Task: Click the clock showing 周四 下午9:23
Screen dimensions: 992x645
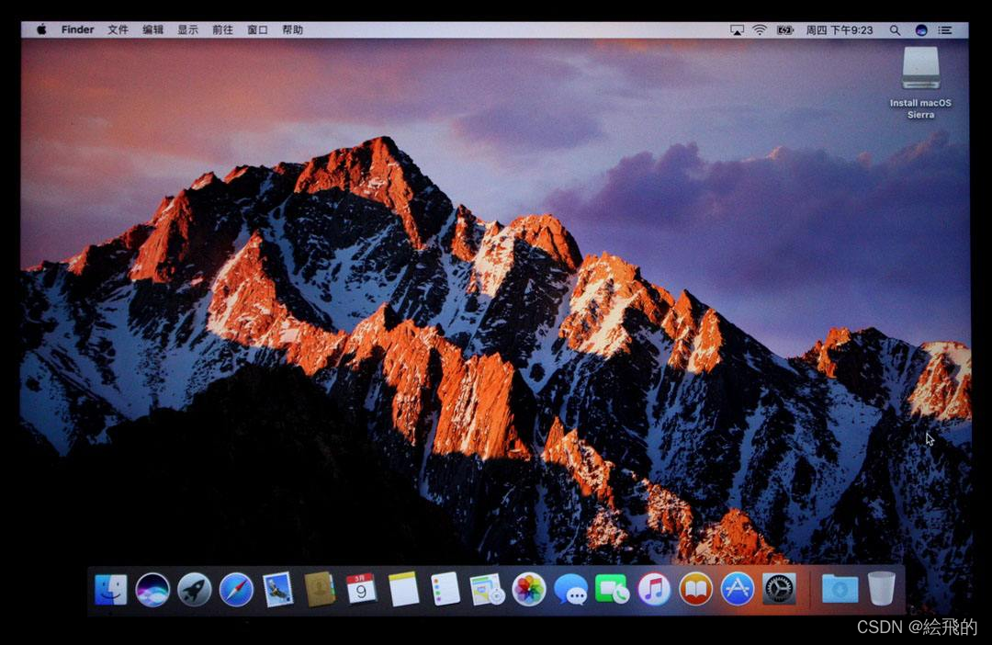Action: coord(840,30)
